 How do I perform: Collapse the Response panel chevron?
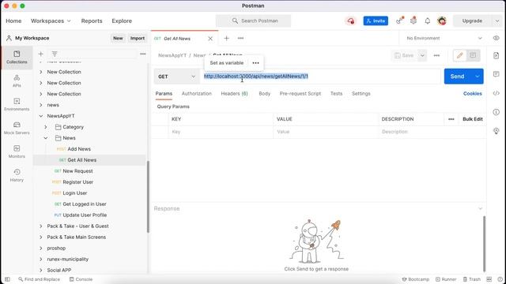(x=480, y=208)
